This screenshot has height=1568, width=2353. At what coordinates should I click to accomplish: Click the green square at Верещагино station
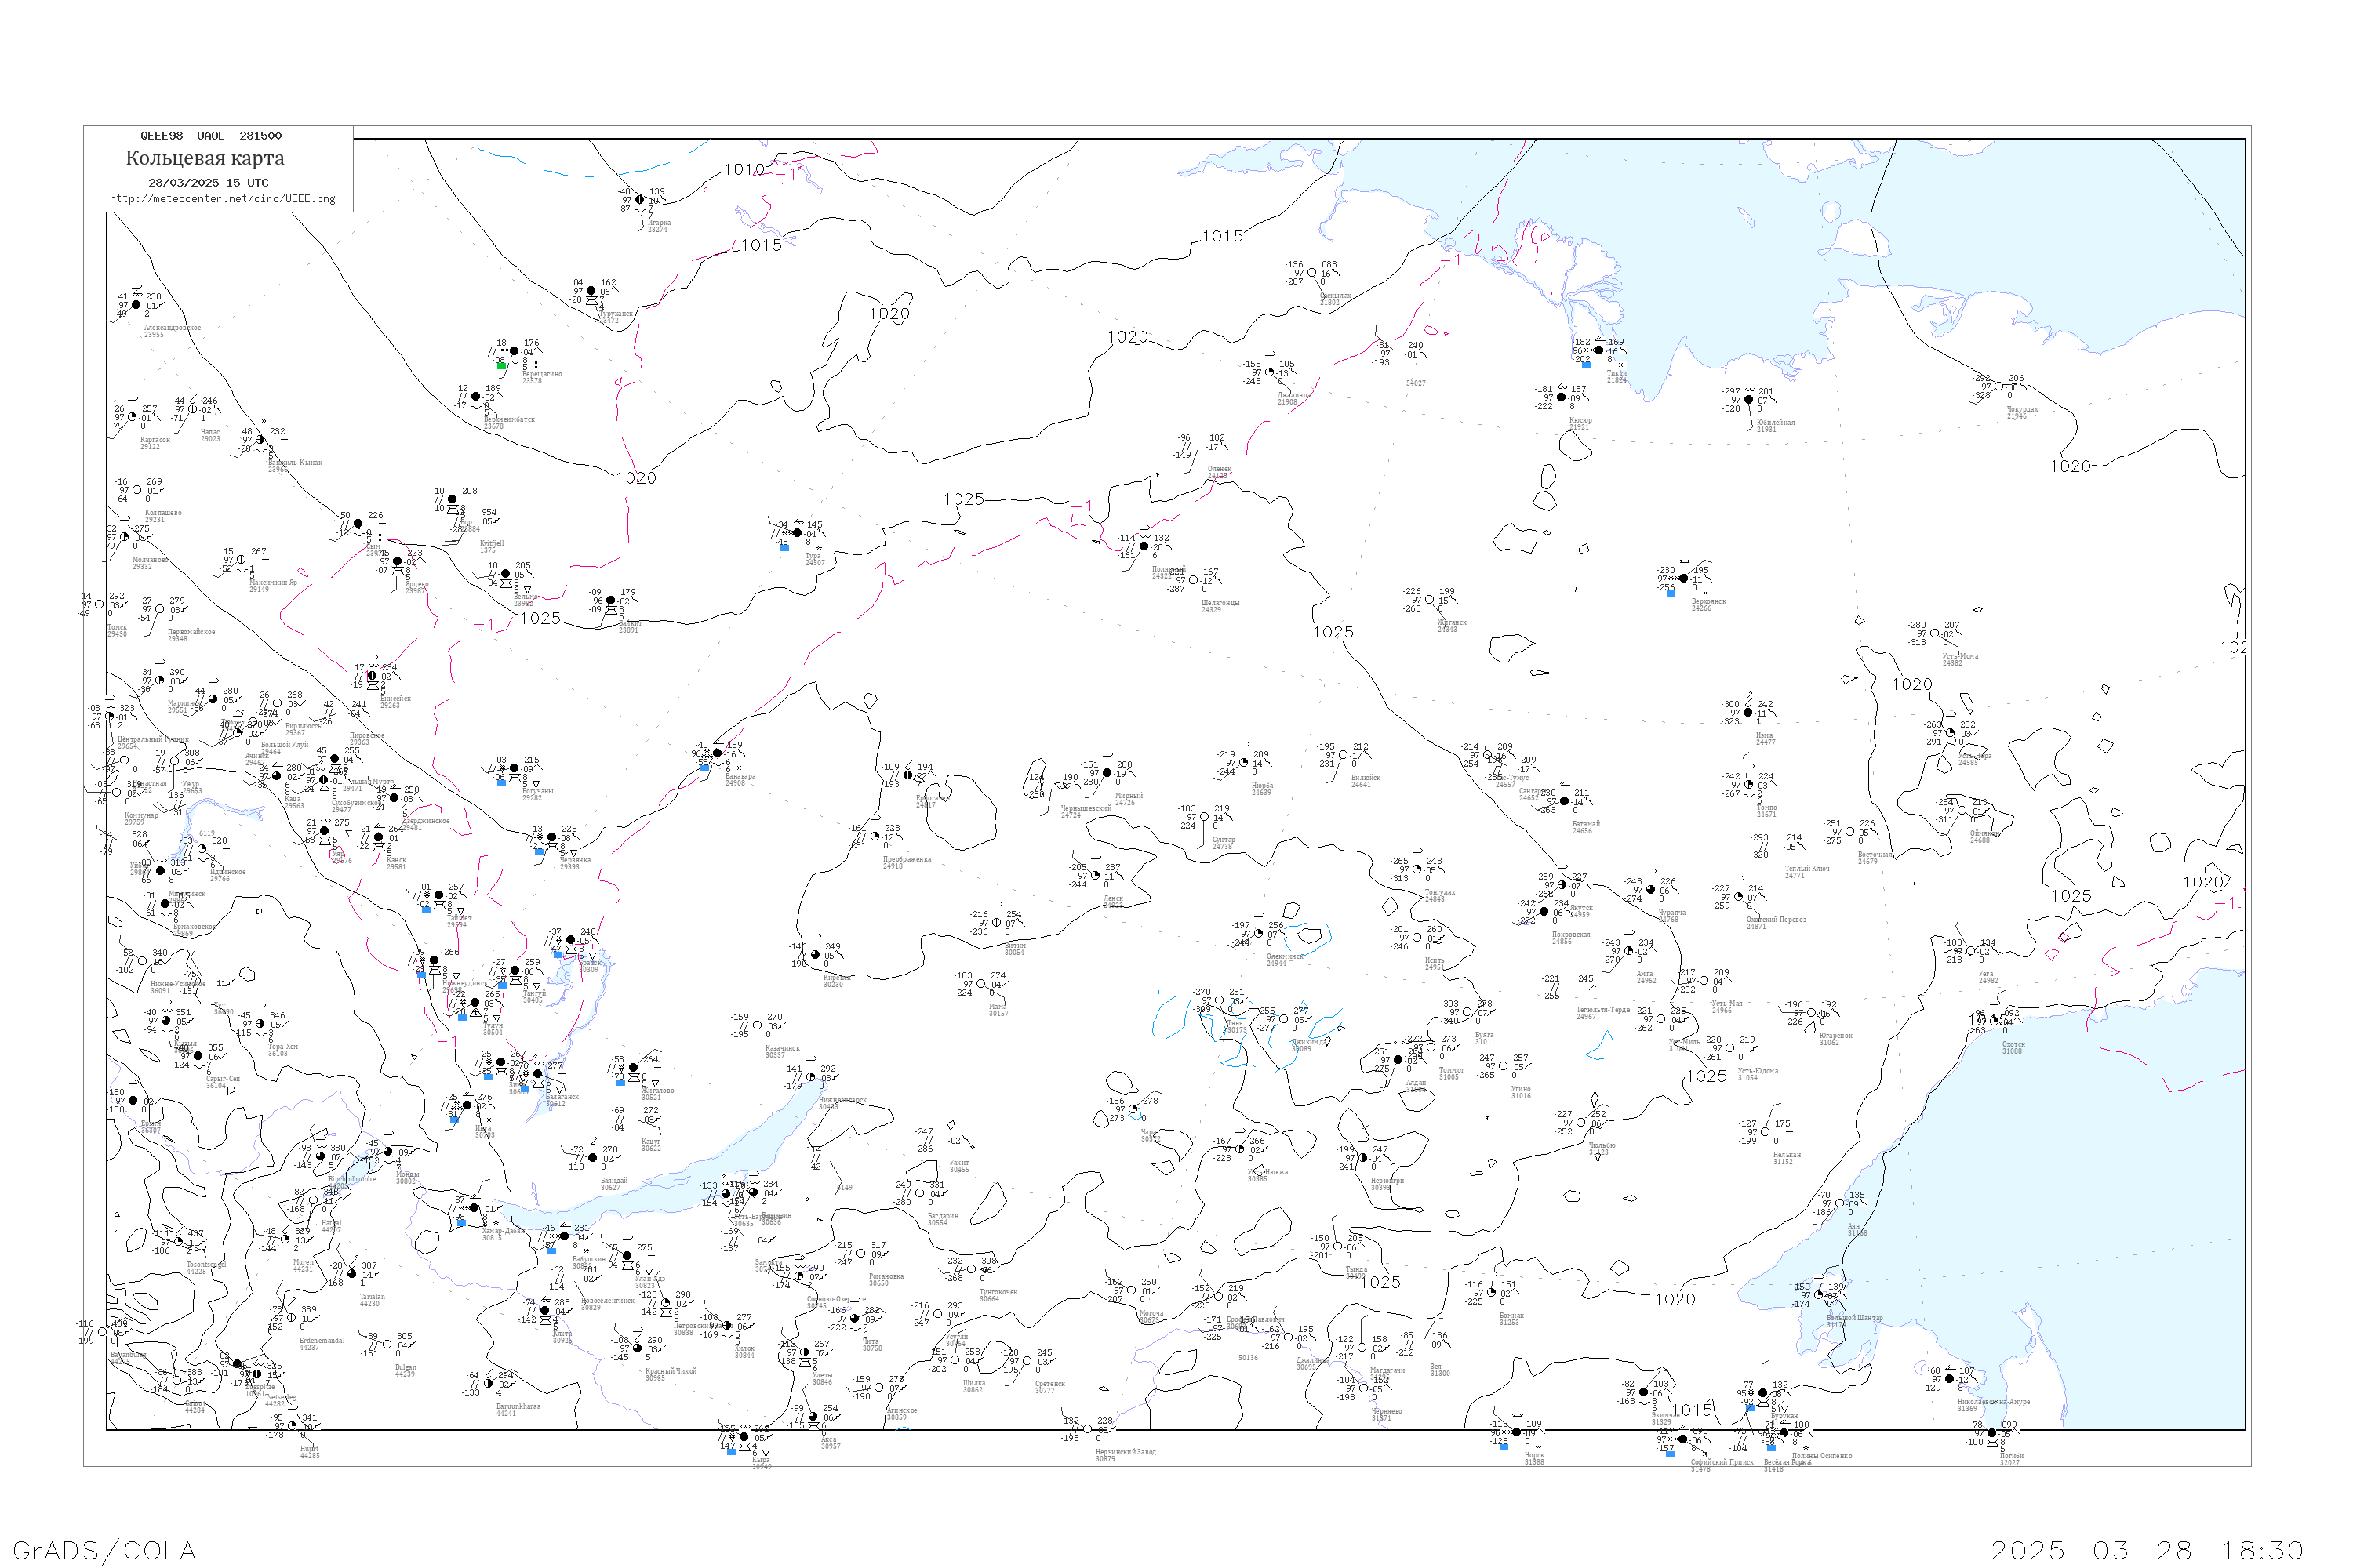coord(501,366)
